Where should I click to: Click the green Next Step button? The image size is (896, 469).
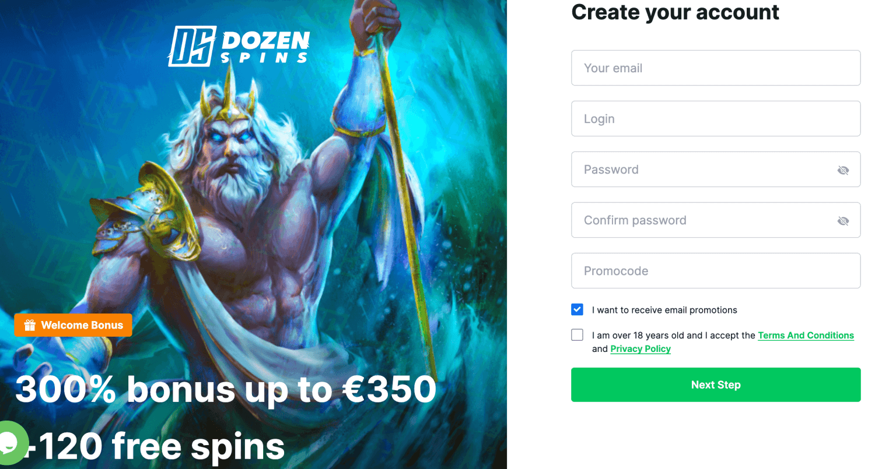point(716,385)
